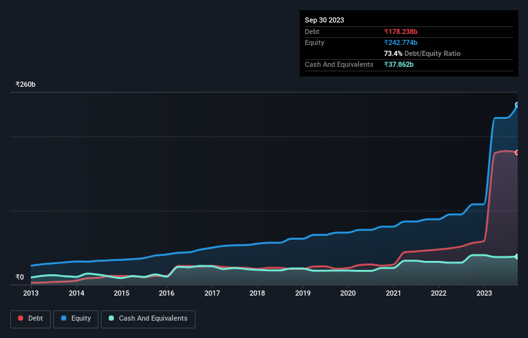528x338 pixels.
Task: Click the 2022 x-axis label
Action: click(x=439, y=293)
